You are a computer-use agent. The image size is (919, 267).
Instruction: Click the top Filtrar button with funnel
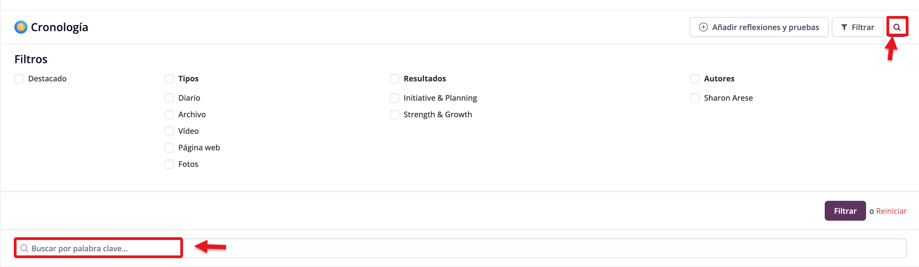point(857,27)
